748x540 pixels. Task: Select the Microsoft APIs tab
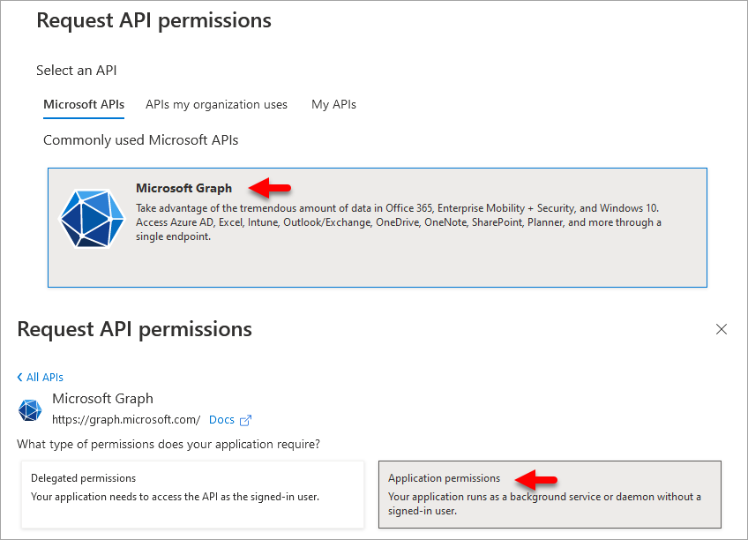tap(84, 104)
